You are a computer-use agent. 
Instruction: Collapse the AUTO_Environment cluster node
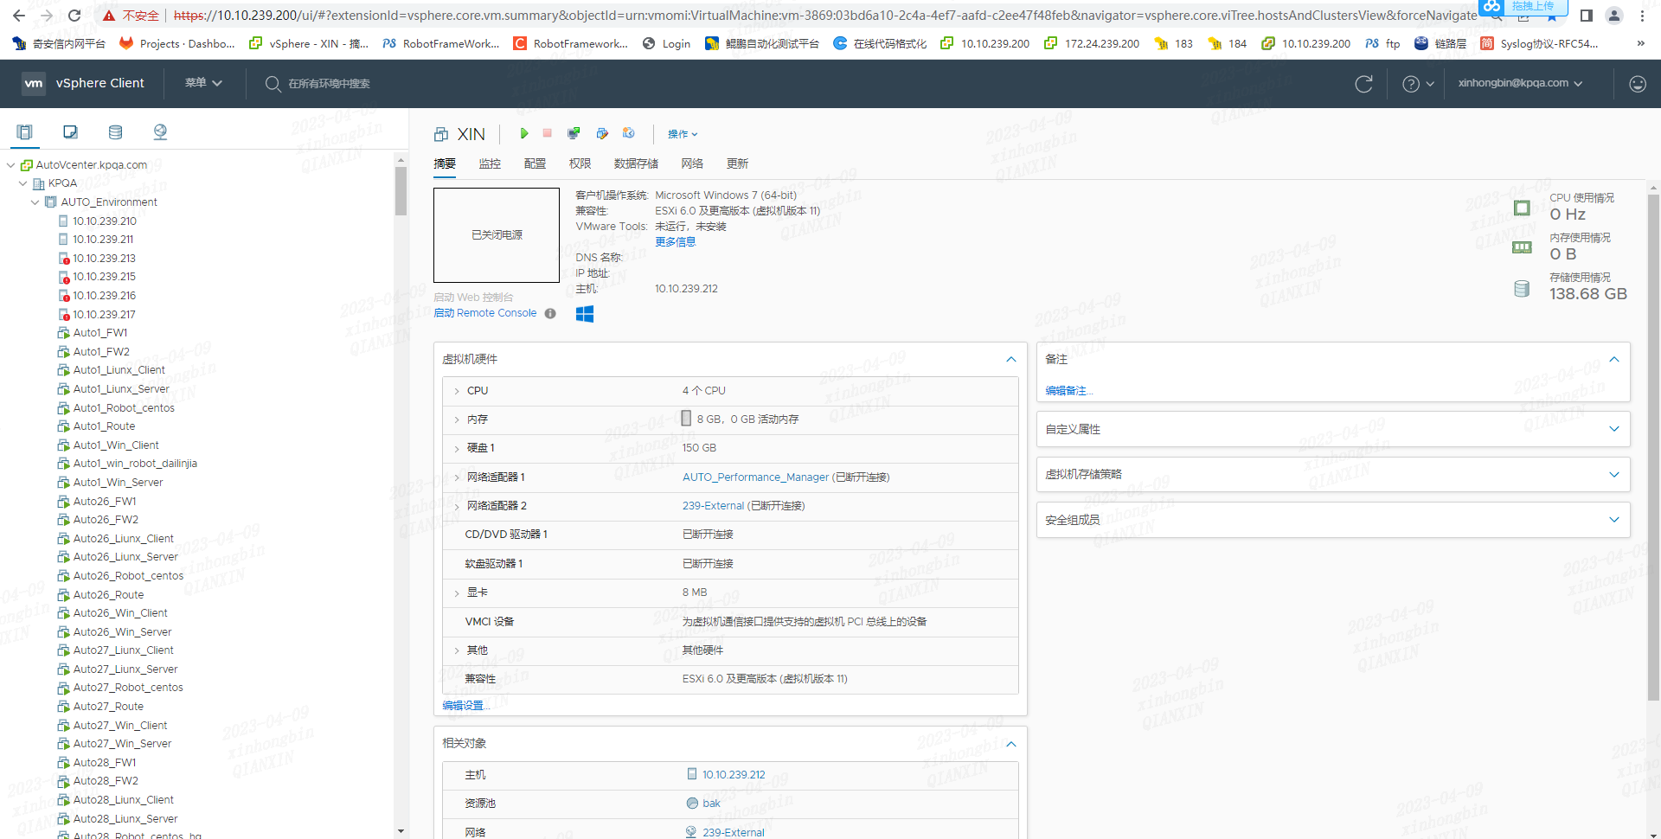click(35, 202)
